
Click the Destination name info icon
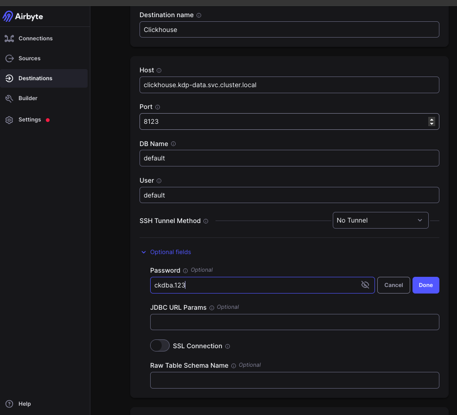pos(199,15)
